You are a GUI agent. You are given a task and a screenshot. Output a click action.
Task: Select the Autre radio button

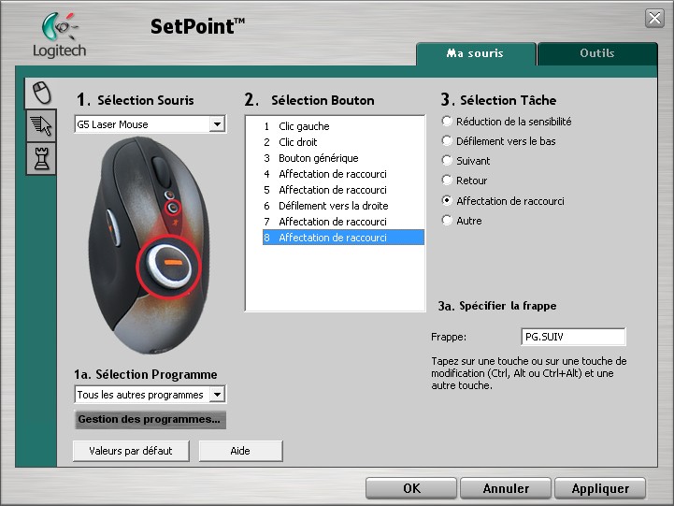click(447, 221)
